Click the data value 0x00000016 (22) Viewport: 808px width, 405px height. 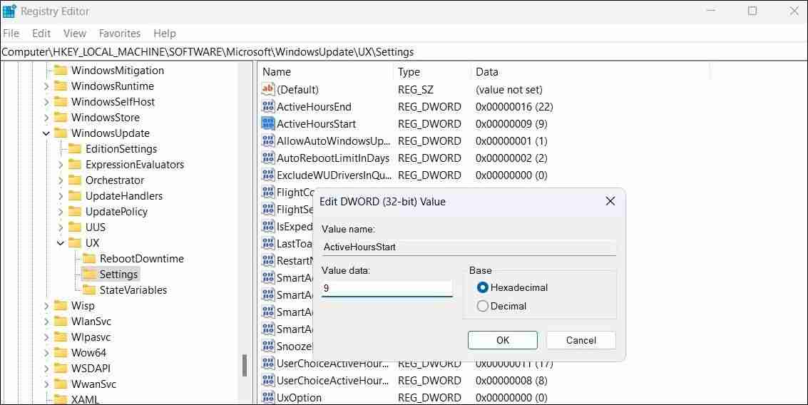(x=514, y=107)
